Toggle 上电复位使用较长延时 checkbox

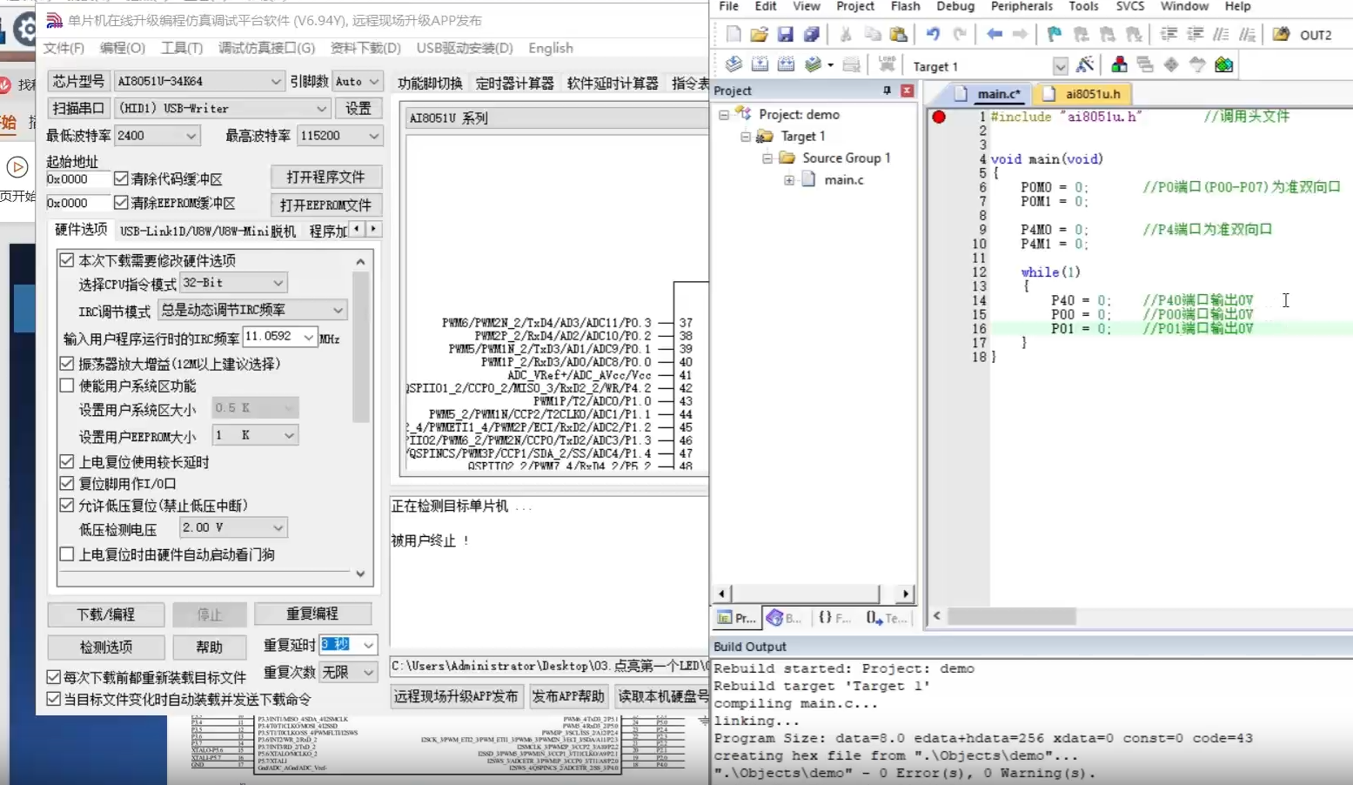click(67, 462)
